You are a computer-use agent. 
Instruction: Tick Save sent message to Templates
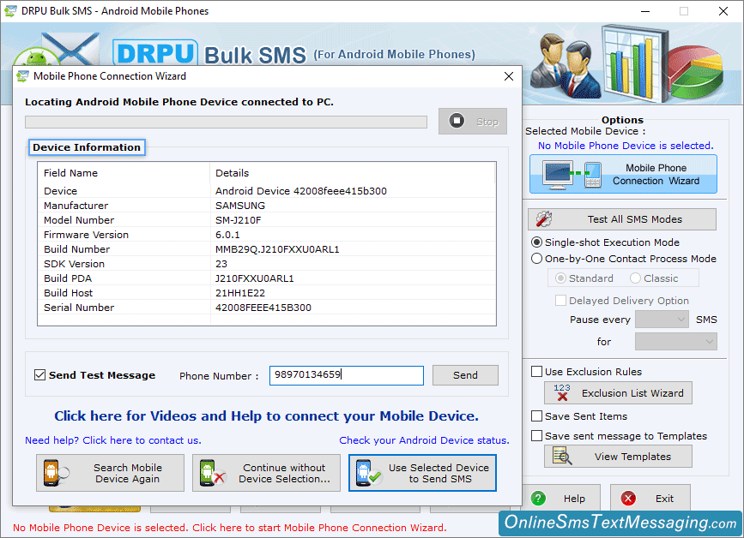tap(536, 435)
